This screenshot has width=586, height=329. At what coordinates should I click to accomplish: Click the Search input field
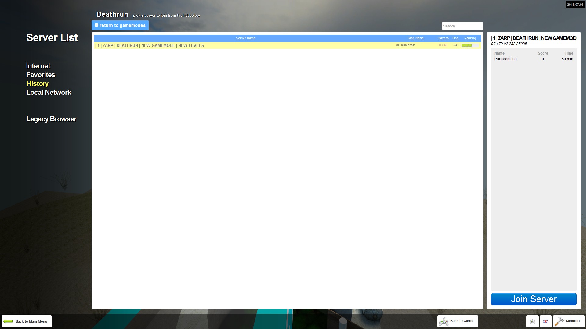click(x=462, y=26)
